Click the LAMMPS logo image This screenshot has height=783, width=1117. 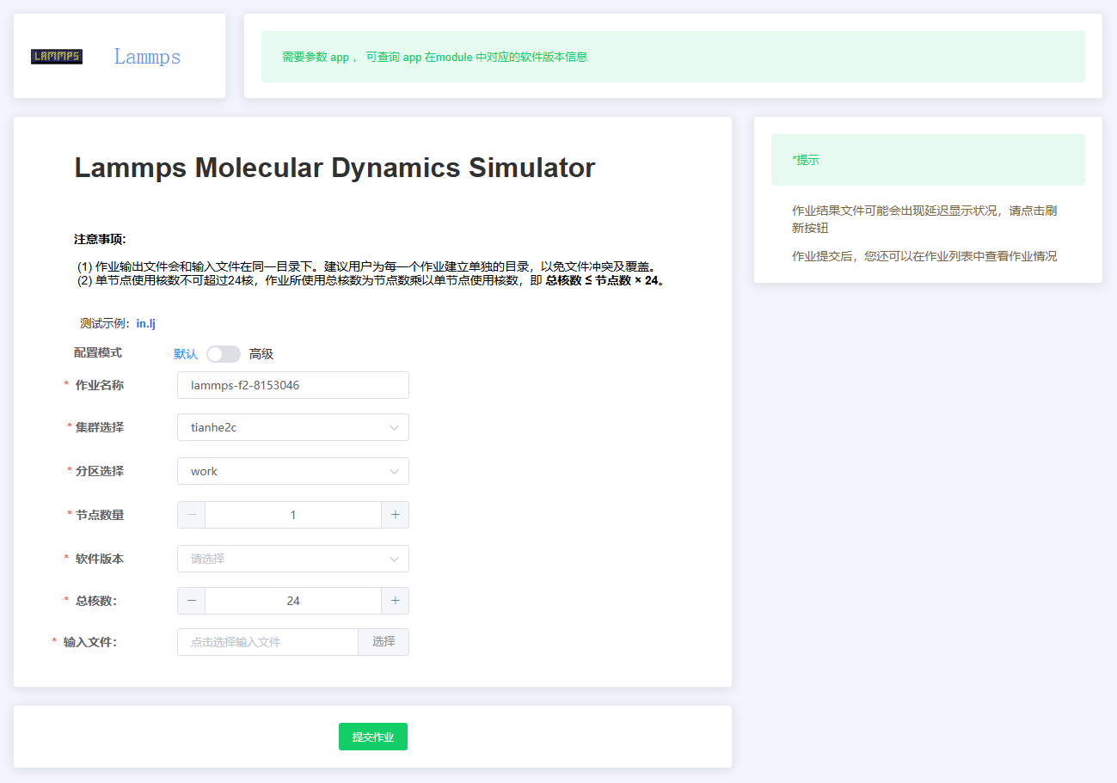tap(57, 57)
